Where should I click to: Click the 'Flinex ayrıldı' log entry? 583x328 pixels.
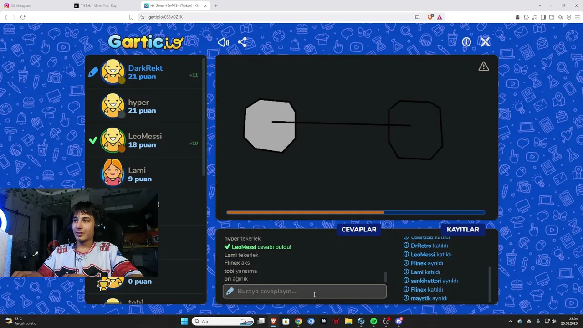click(423, 263)
